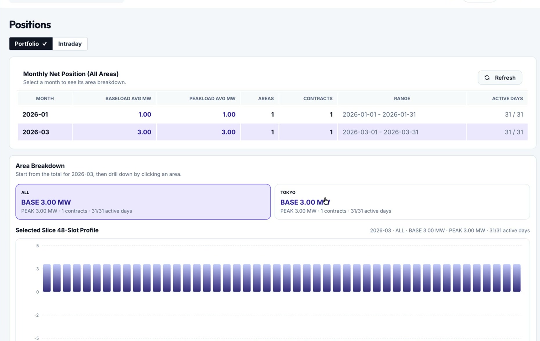Click the ACTIVE DAYS column header

[507, 98]
